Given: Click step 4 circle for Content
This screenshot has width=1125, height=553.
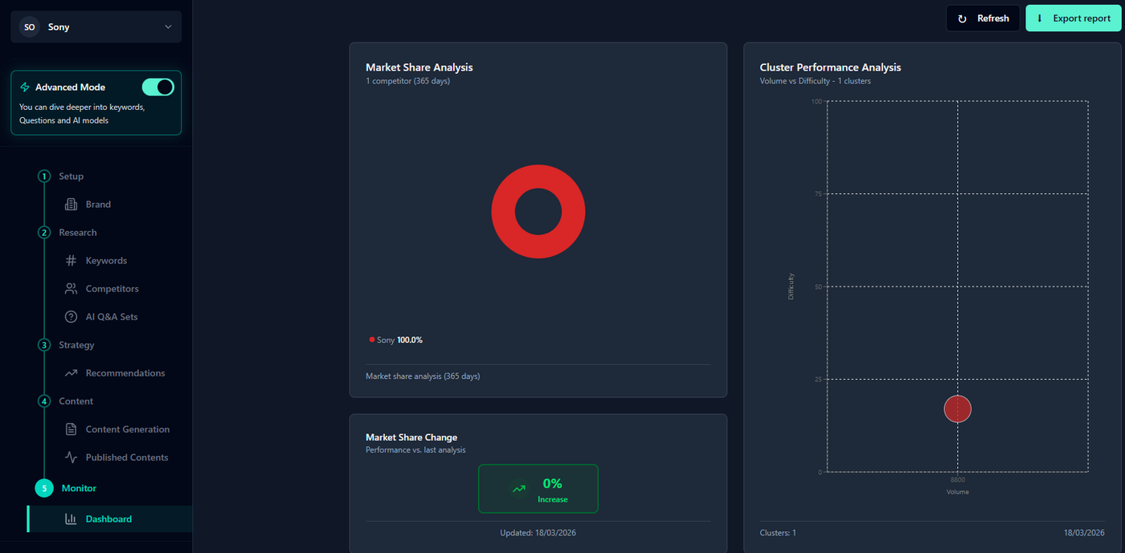Looking at the screenshot, I should click(x=44, y=401).
